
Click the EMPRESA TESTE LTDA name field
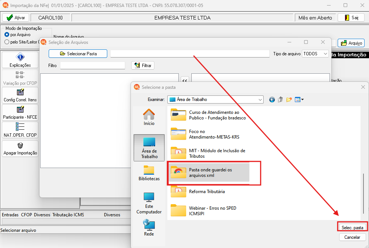point(182,18)
